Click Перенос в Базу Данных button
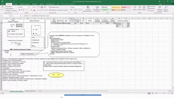This screenshot has height=98, width=174. [27, 54]
